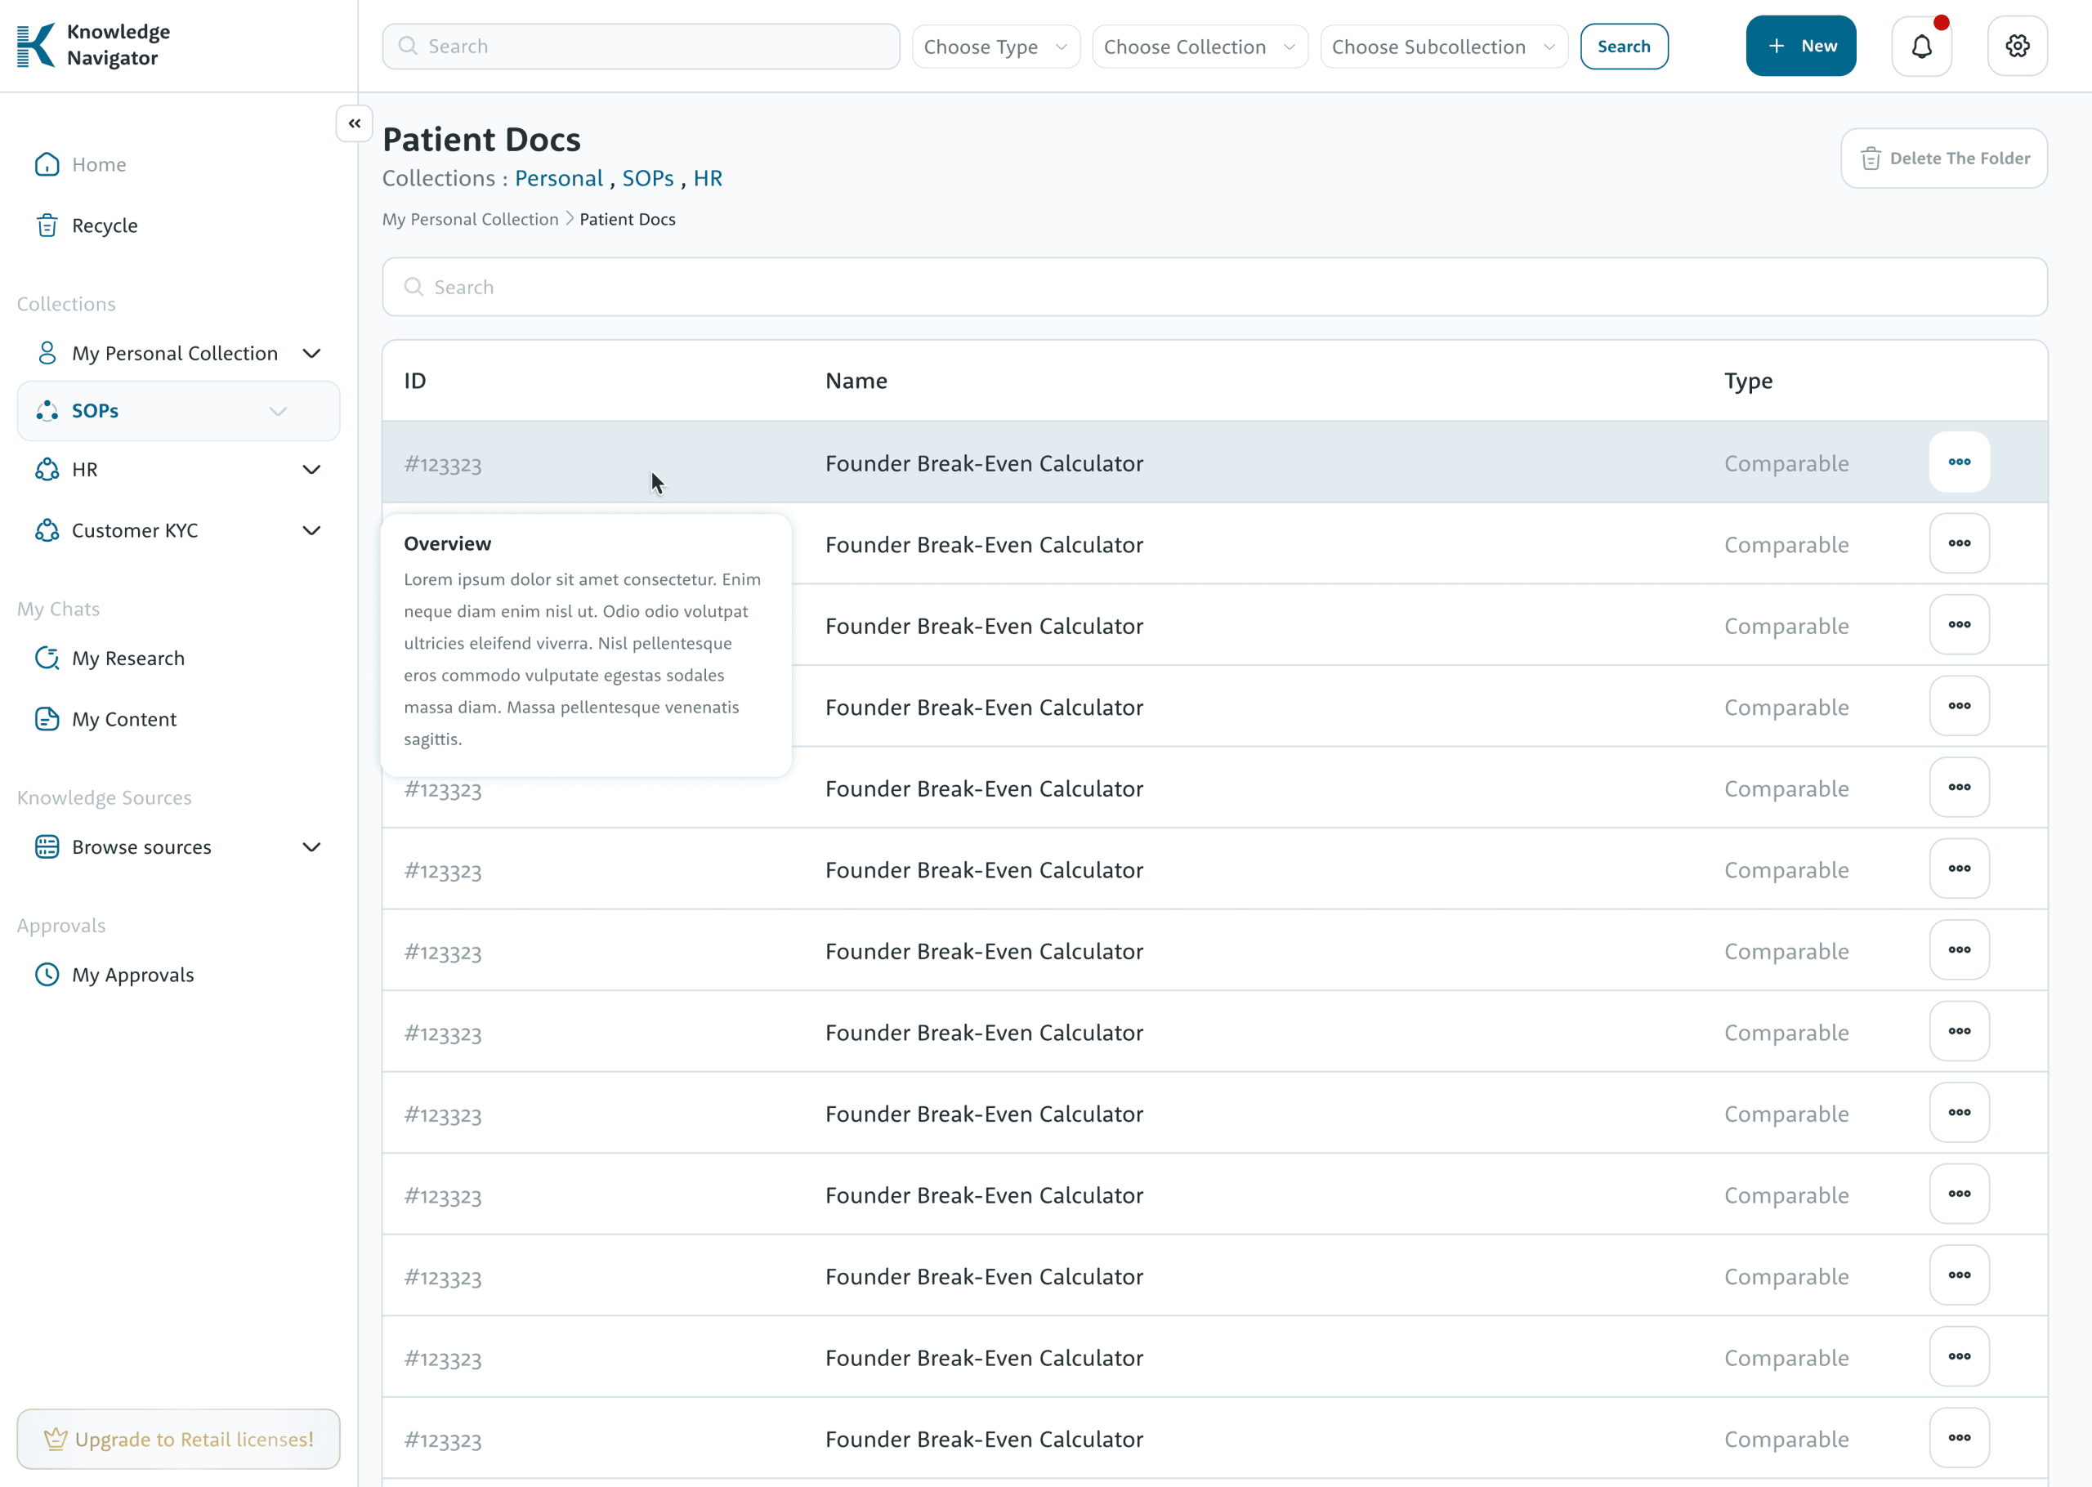Follow the HR collection link under title
The width and height of the screenshot is (2092, 1487).
(x=708, y=179)
